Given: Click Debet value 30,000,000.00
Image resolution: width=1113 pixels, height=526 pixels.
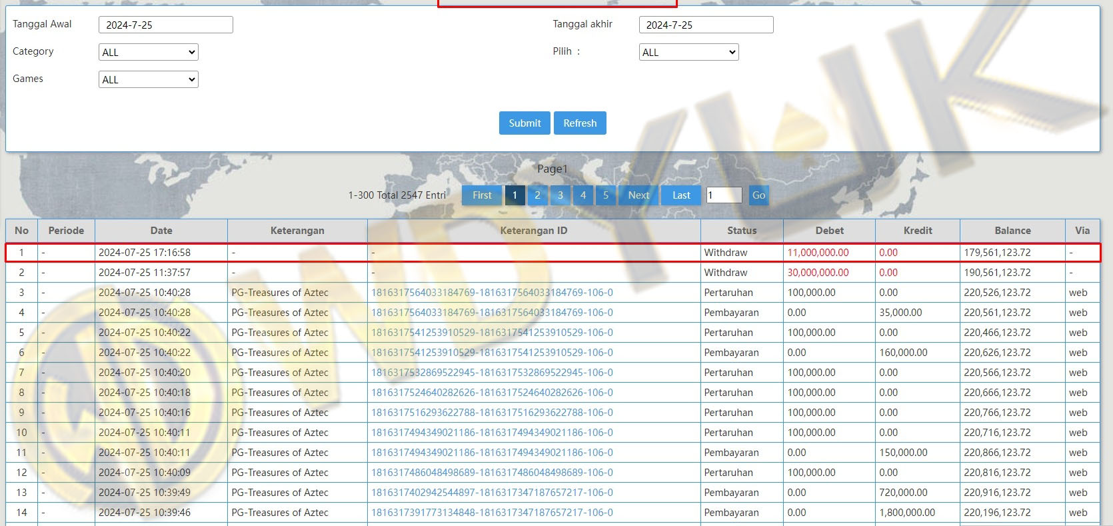Looking at the screenshot, I should click(x=818, y=273).
